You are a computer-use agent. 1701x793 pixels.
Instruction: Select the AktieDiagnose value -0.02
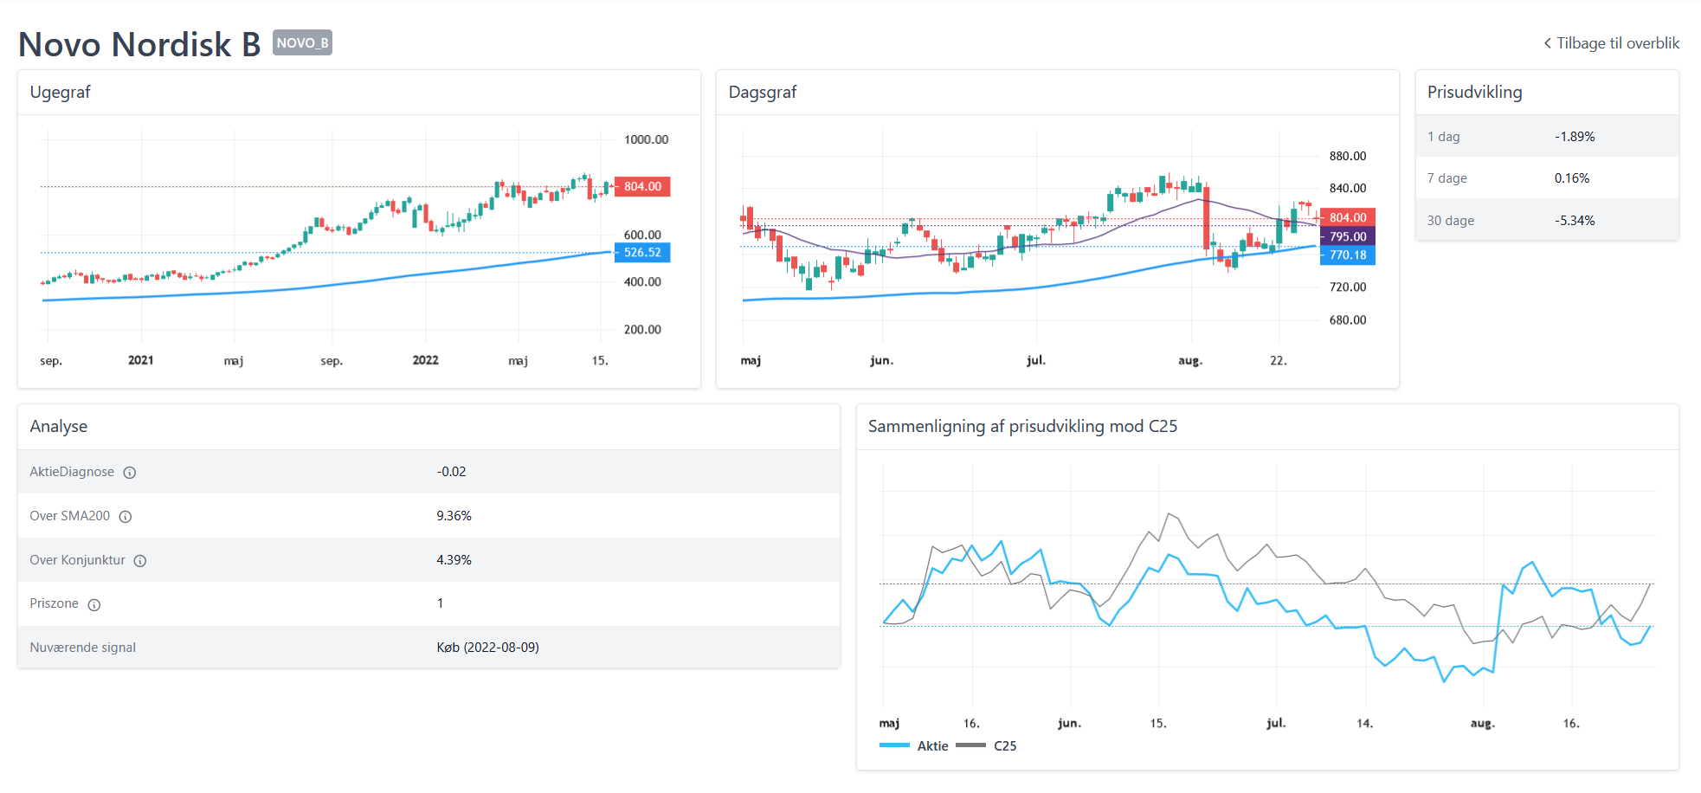[451, 472]
